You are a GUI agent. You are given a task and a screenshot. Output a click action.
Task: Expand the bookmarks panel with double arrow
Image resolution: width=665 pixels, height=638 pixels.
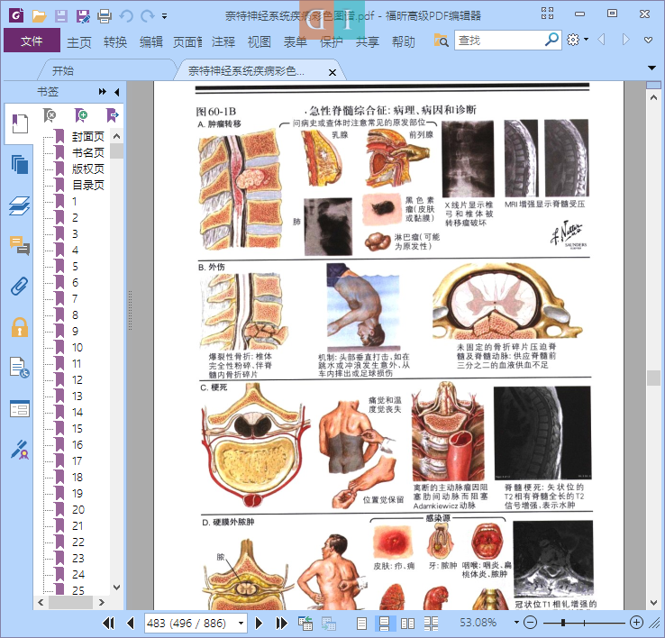(102, 92)
